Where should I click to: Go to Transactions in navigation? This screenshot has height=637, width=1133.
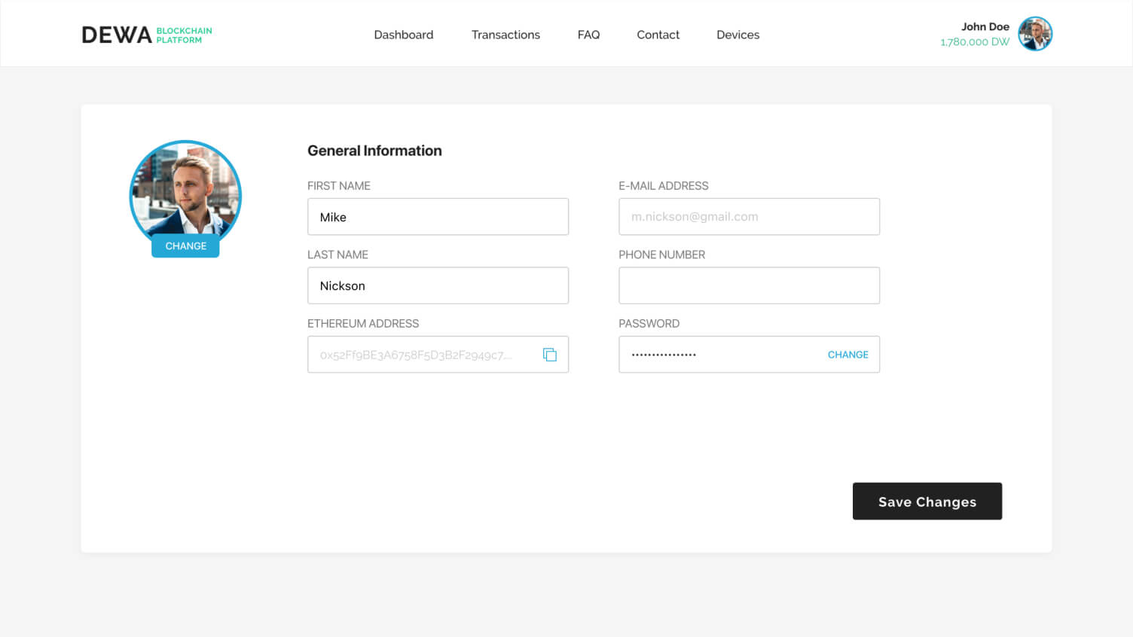(x=505, y=35)
